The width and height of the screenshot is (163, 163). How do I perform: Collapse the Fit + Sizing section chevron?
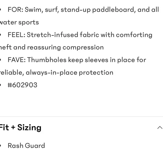point(160,127)
